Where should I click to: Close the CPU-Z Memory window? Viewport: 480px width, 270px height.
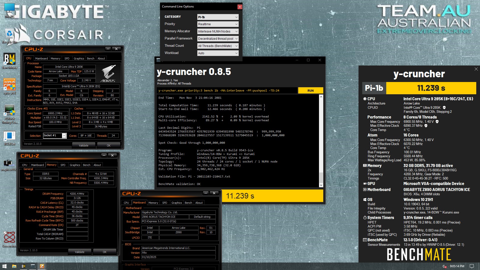(x=112, y=155)
